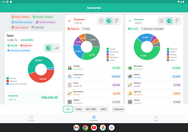Toggle the Revenue receivable filter in Total
Viewport: 188px width, 132px height.
pos(19,51)
